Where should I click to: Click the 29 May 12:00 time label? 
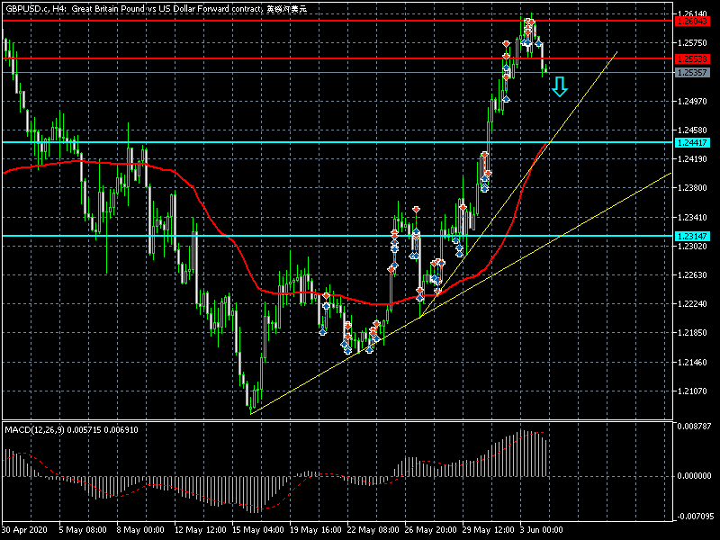(488, 530)
